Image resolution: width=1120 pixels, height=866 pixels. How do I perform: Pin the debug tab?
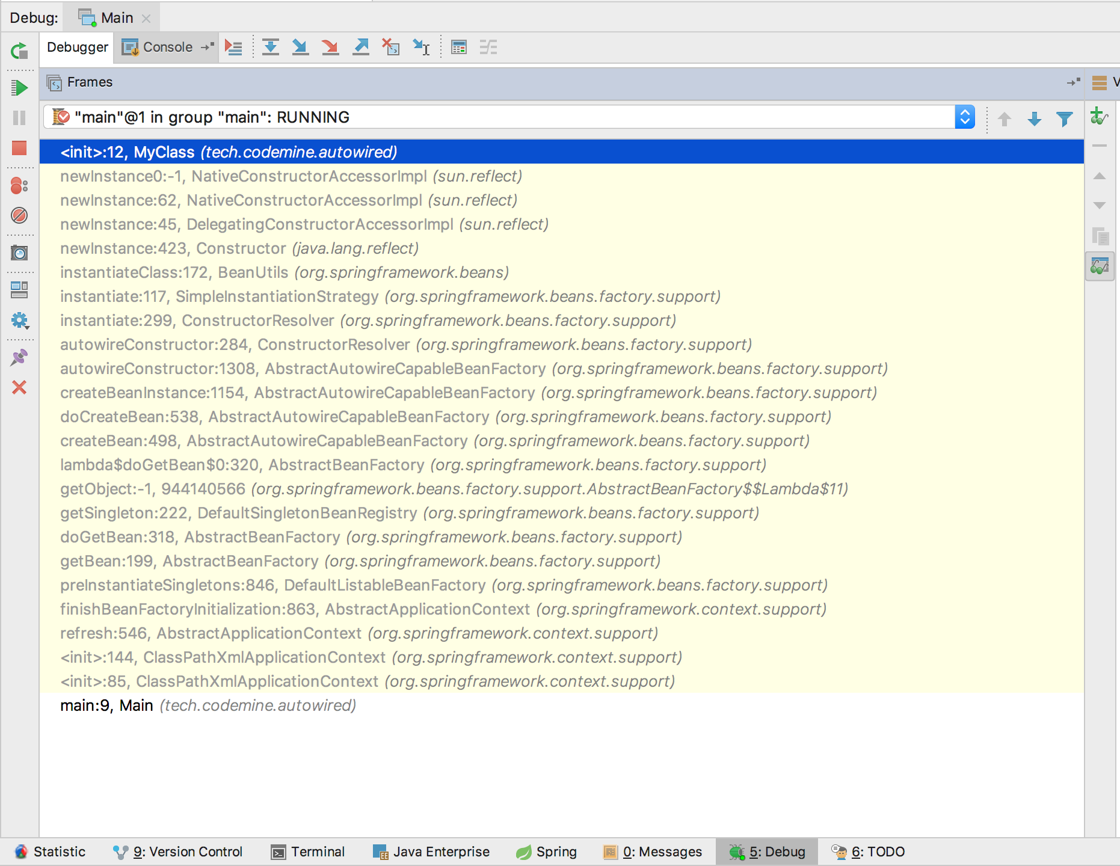tap(19, 358)
